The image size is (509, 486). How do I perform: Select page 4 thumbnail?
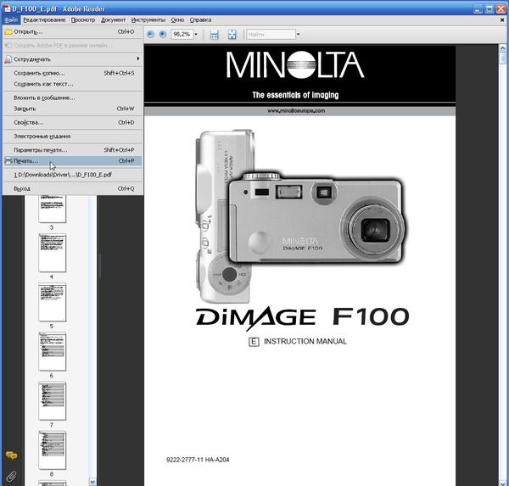(52, 253)
